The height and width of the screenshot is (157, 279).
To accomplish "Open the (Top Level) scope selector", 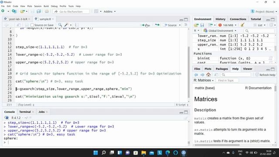I will click(x=26, y=105).
